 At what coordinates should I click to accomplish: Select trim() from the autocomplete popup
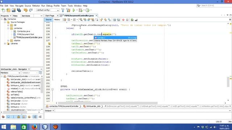click(115, 38)
